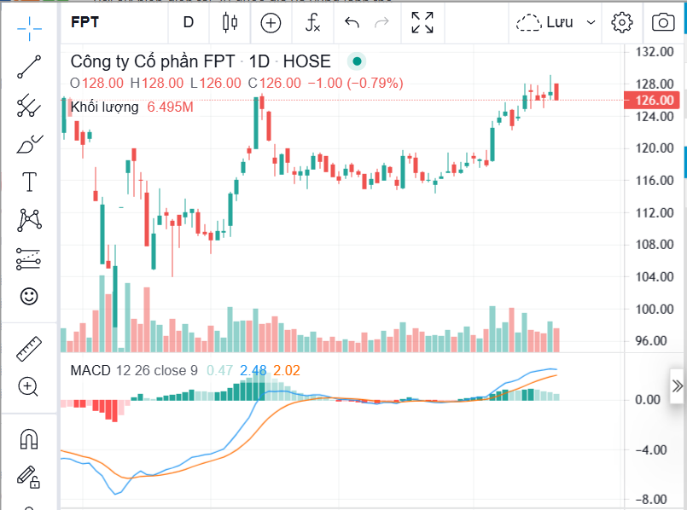Open the forecasting and measurement tools
The image size is (687, 510).
pyautogui.click(x=29, y=258)
